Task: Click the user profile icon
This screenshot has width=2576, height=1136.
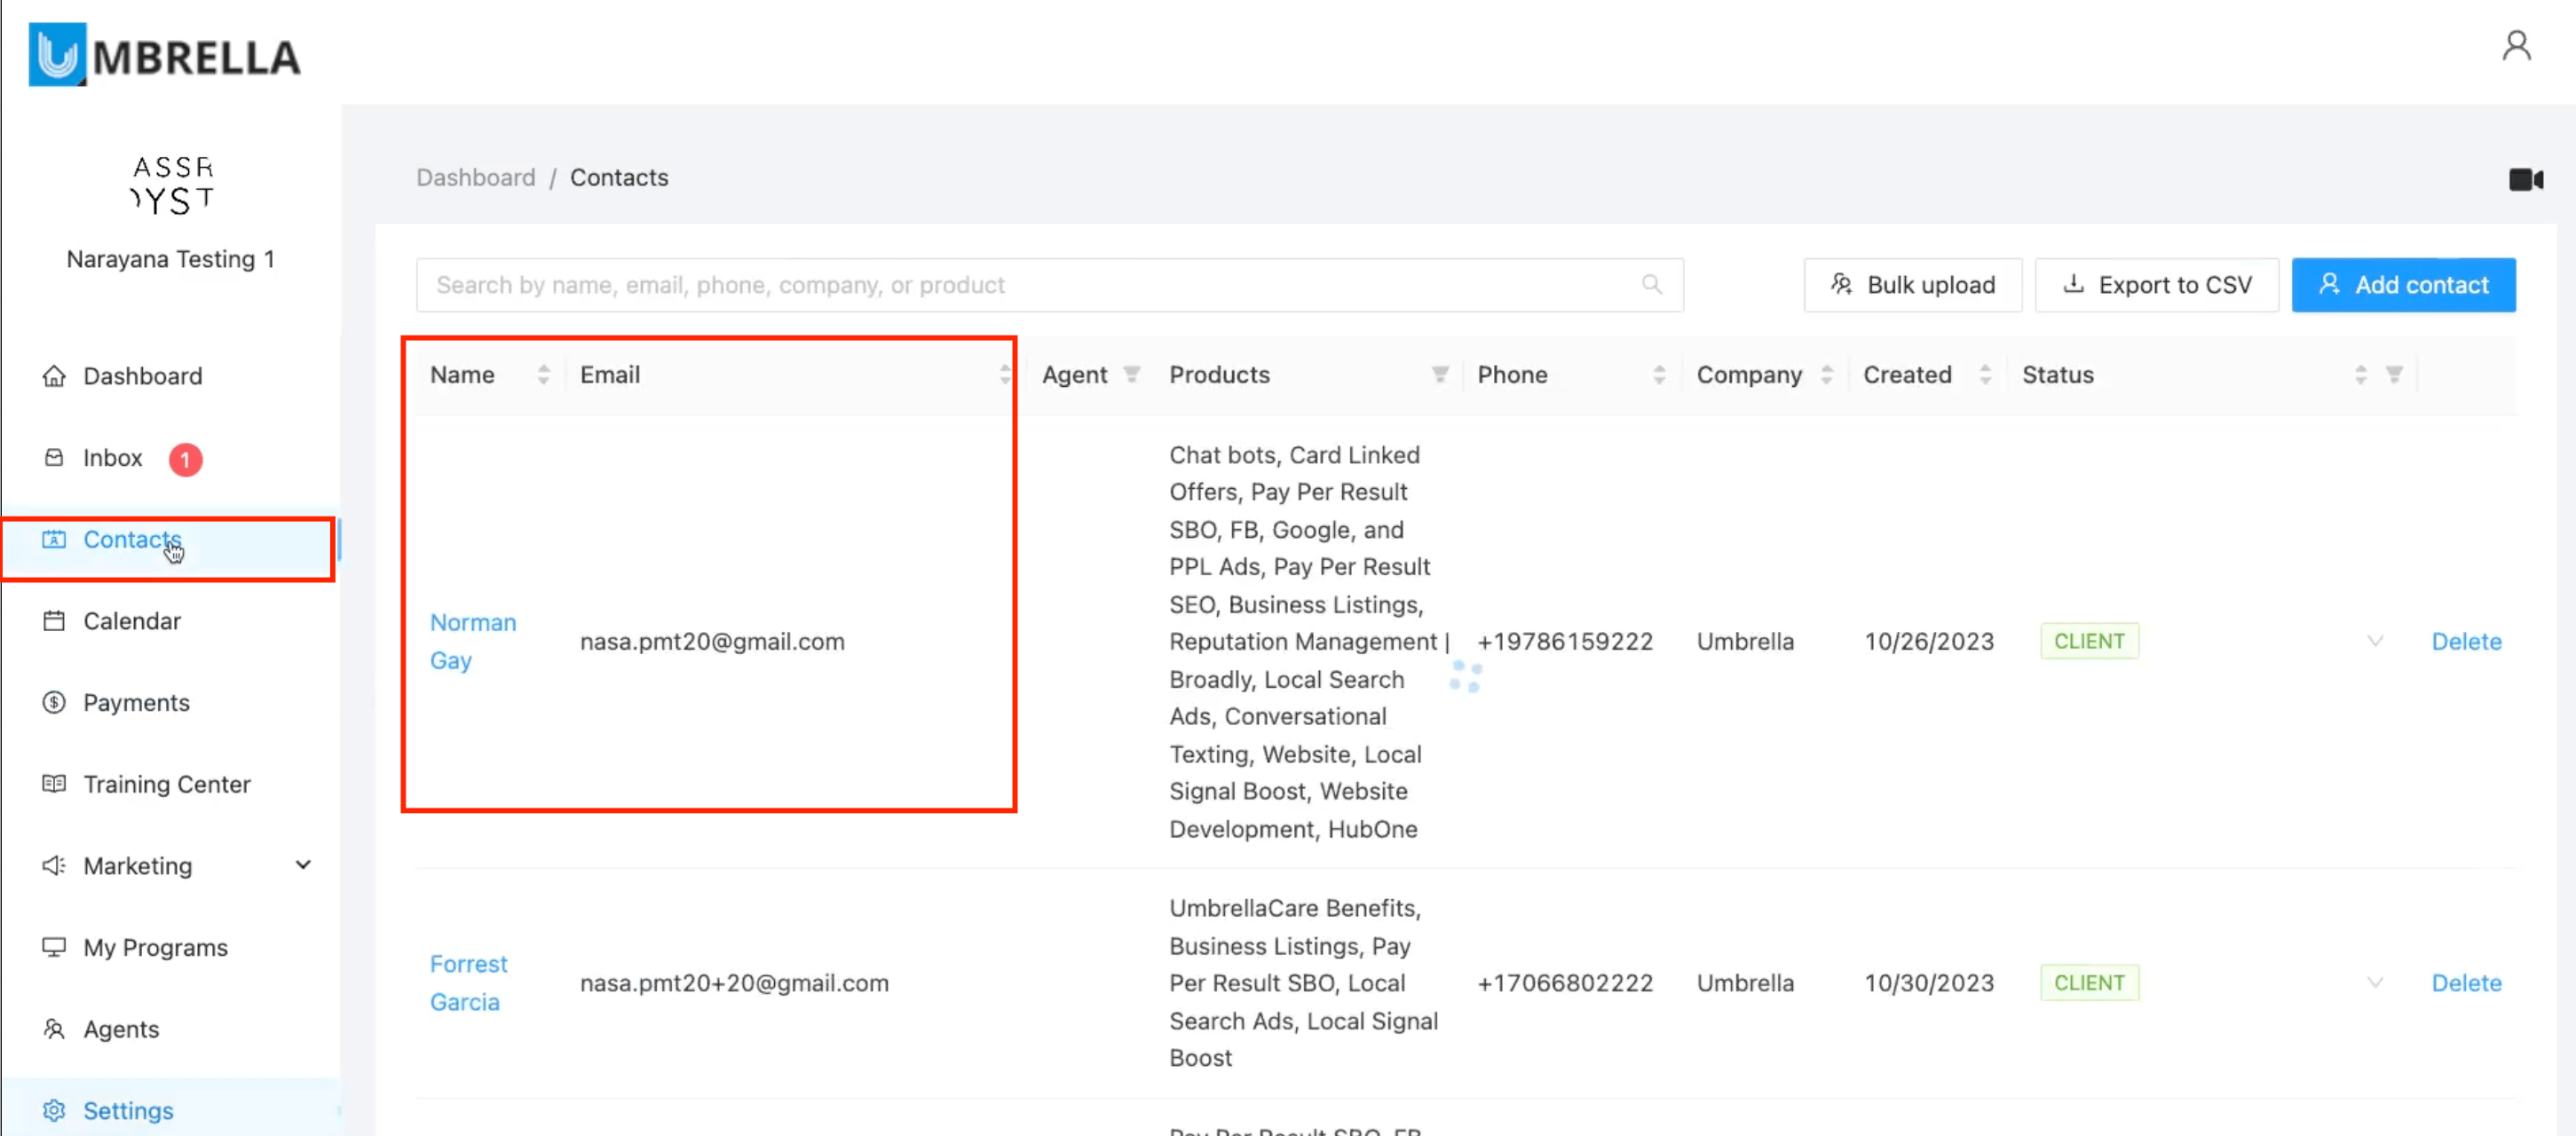Action: click(2516, 46)
